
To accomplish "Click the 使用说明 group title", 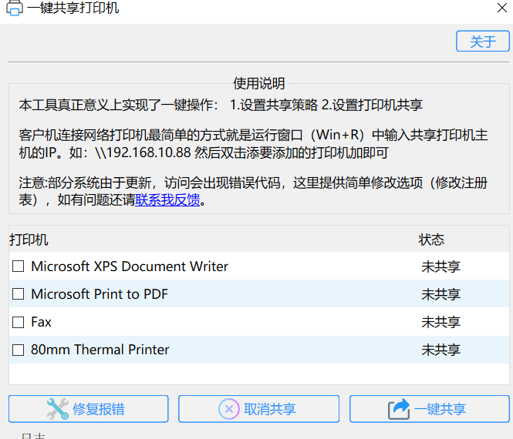I will coord(258,83).
